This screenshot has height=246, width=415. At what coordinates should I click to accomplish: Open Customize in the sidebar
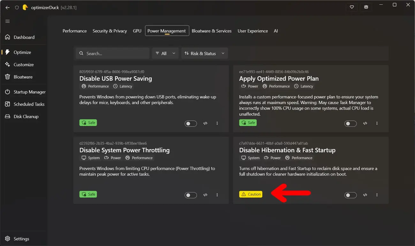[x=24, y=65]
